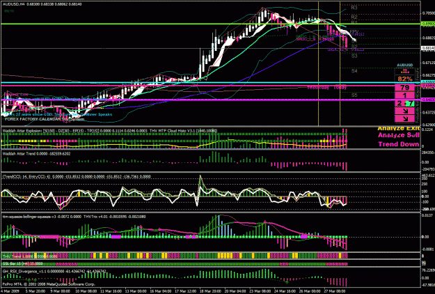435x294 pixels.
Task: Click the dashboard box with the green 7
Action: 405,104
